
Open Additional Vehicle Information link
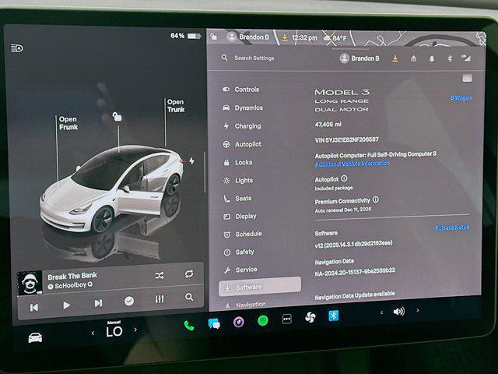[x=352, y=164]
